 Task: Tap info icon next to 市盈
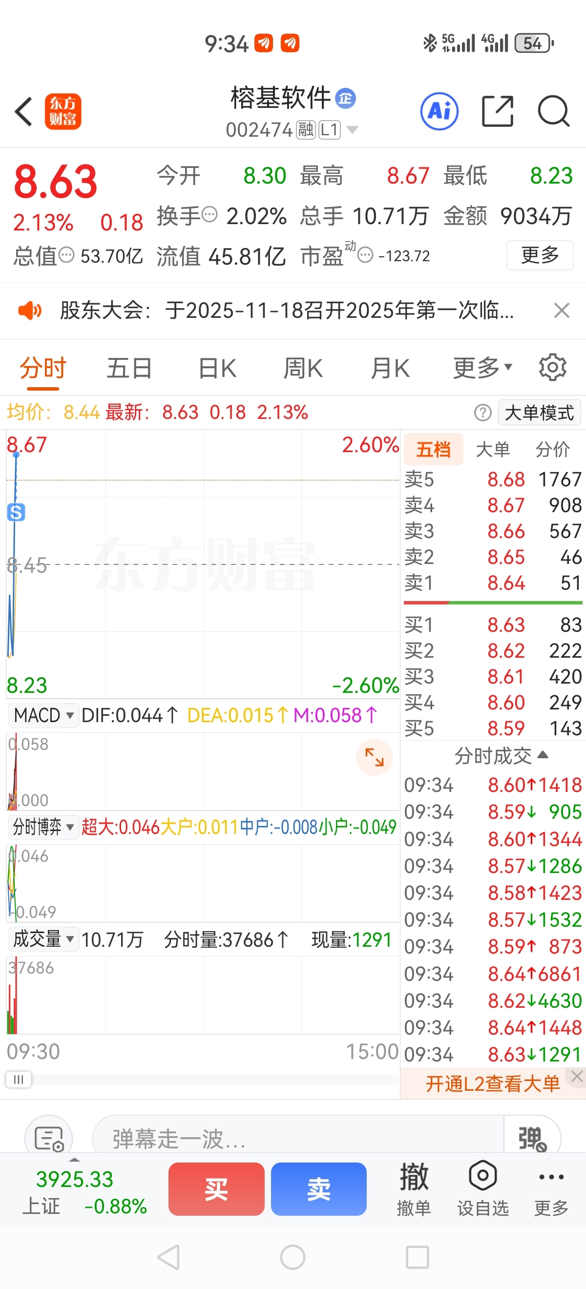[x=365, y=255]
